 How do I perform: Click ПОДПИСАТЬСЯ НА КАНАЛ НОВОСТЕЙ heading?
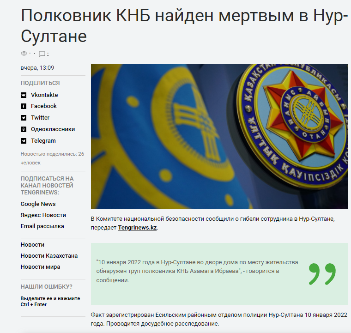[47, 186]
